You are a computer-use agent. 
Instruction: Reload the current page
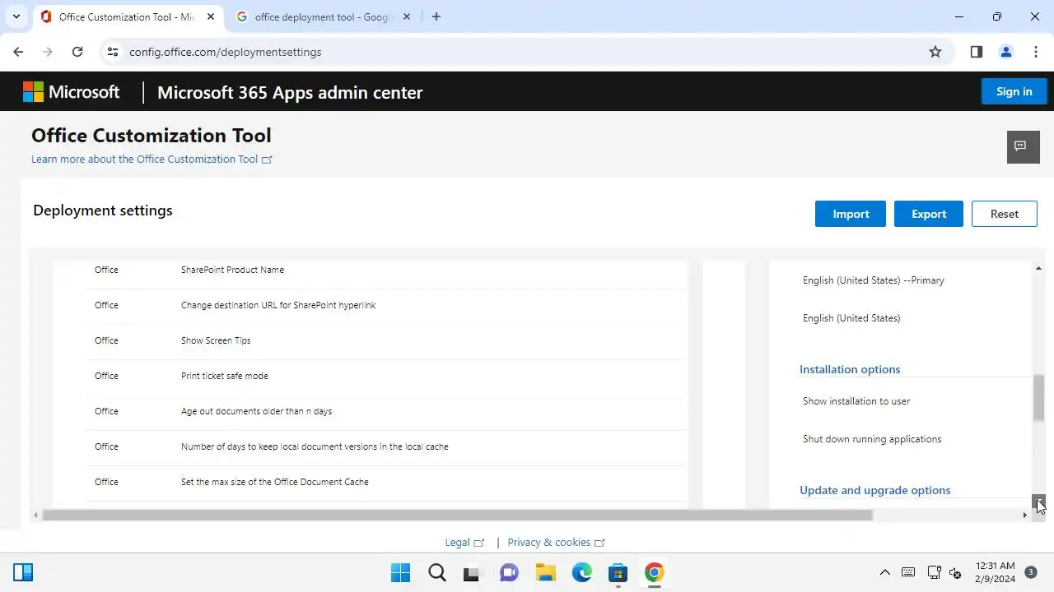77,52
